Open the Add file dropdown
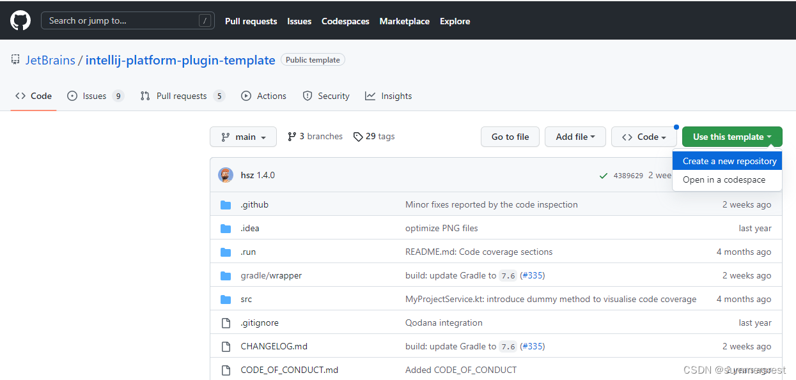The height and width of the screenshot is (380, 796). click(575, 136)
